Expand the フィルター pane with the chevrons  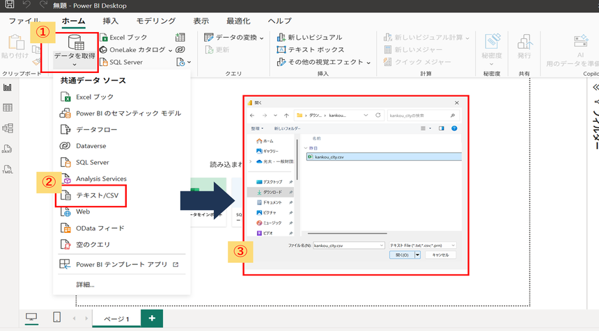pos(596,88)
